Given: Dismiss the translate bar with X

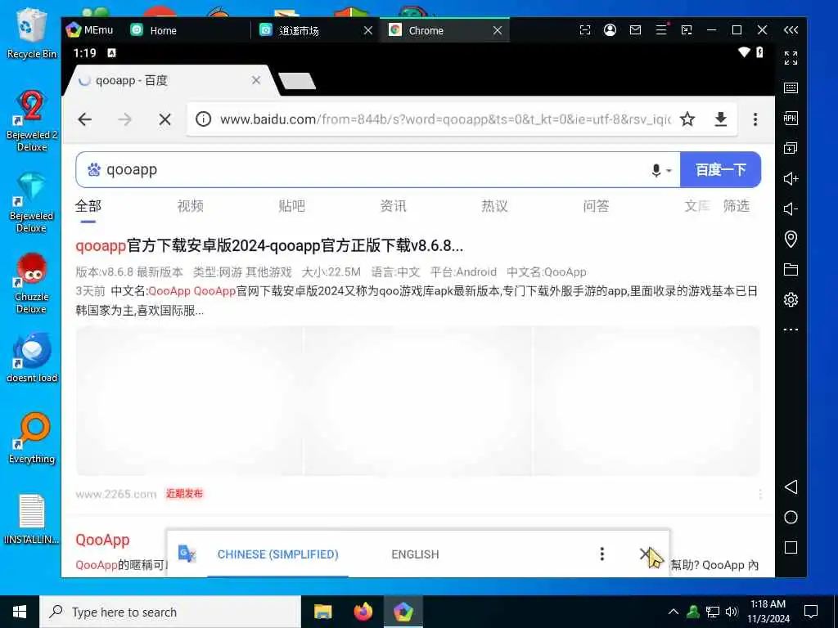Looking at the screenshot, I should pyautogui.click(x=645, y=554).
